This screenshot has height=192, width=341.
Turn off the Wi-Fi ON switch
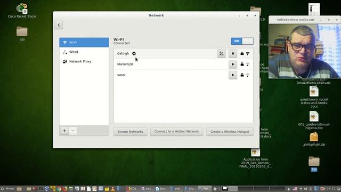click(x=242, y=41)
